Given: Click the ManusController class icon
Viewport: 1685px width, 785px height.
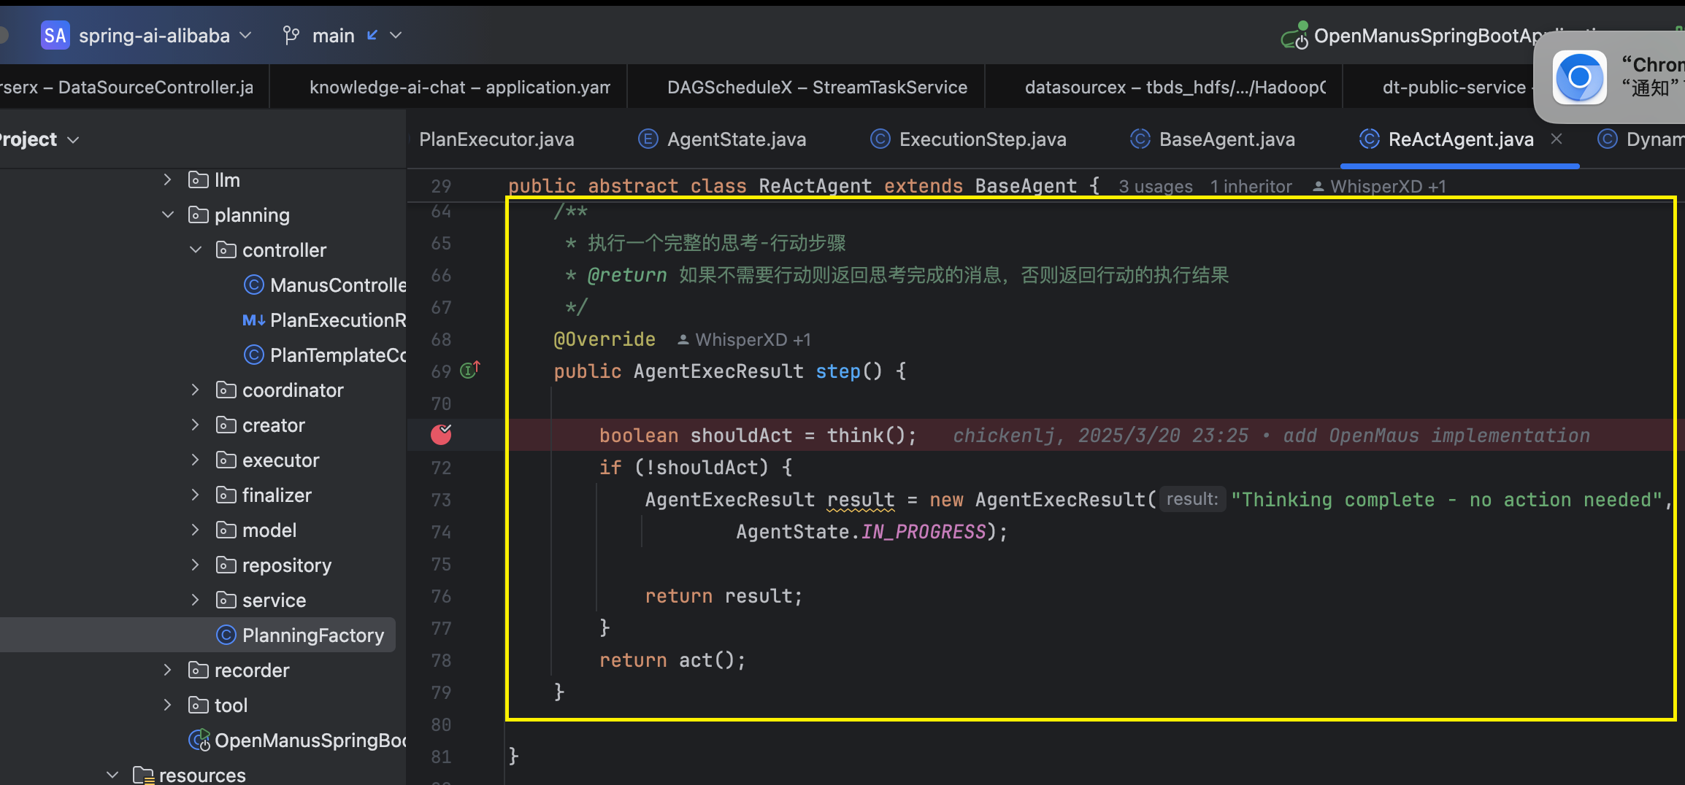Looking at the screenshot, I should 253,285.
